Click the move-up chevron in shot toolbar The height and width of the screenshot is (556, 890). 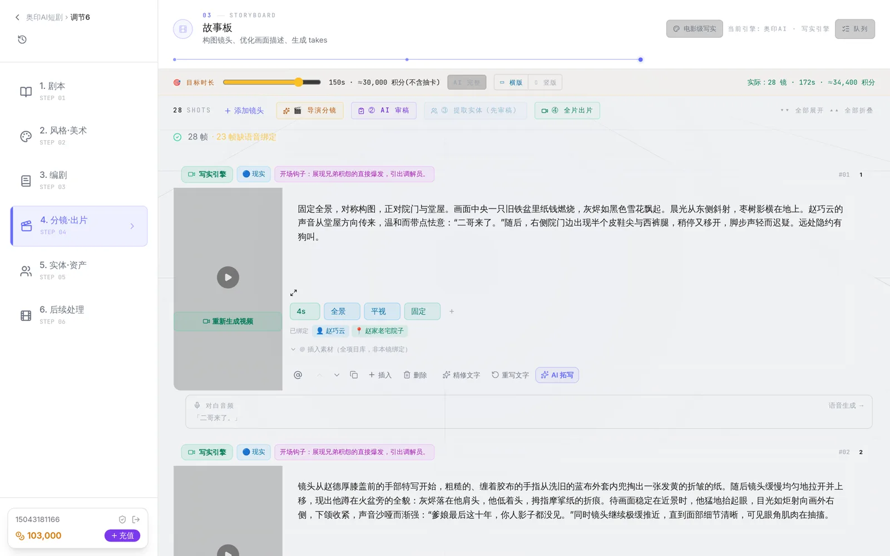(319, 375)
